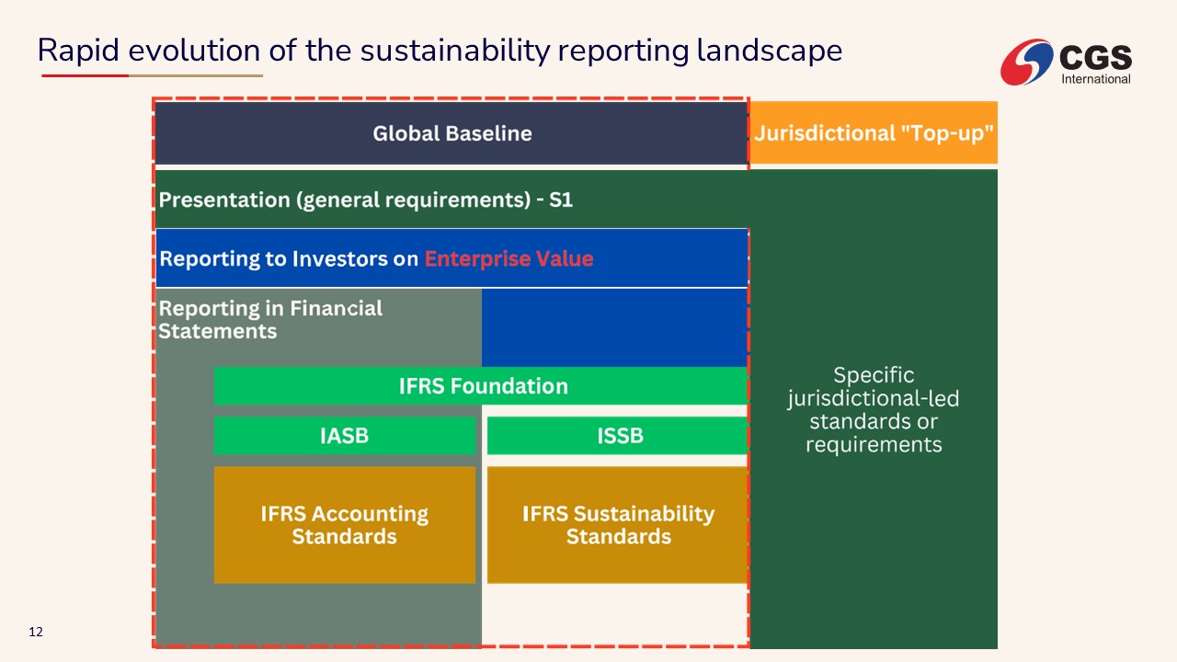1177x662 pixels.
Task: Select the gold underline segment beneath the title
Action: pos(196,75)
